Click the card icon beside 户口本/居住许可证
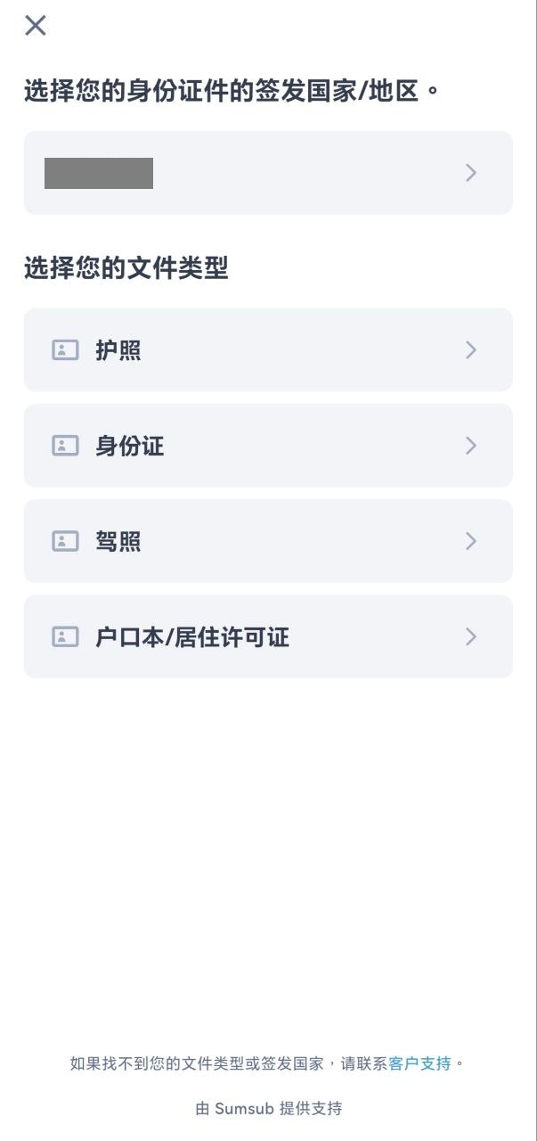537x1141 pixels. tap(65, 636)
